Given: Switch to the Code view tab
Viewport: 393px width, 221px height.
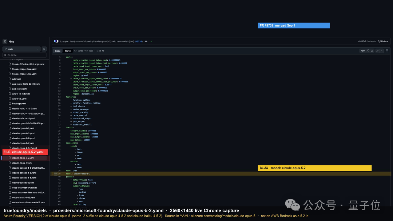Looking at the screenshot, I should (58, 51).
